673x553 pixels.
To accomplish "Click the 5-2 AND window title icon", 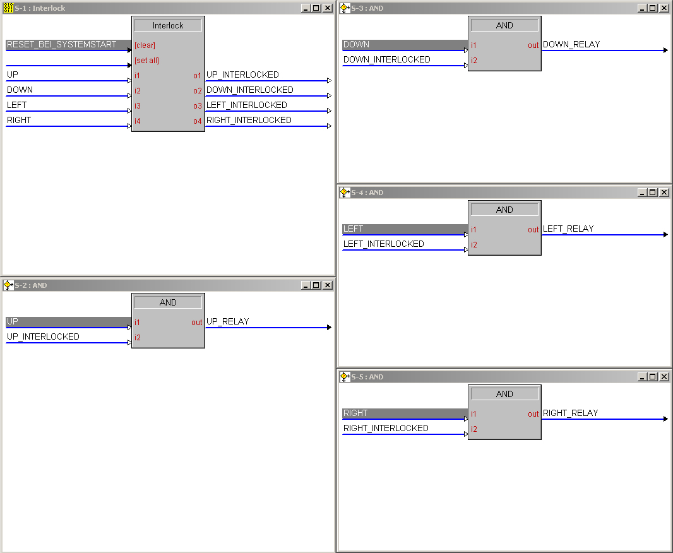I will (x=8, y=285).
